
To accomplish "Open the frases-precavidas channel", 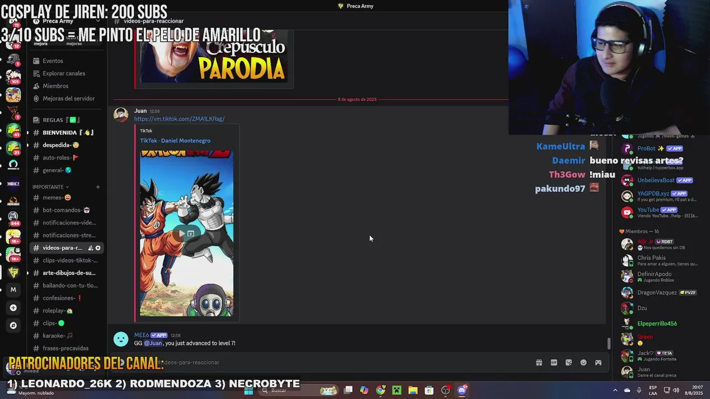I will pos(65,348).
